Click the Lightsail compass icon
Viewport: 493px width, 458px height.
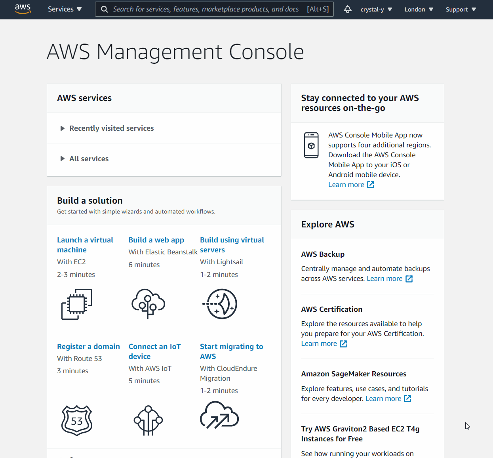(x=220, y=304)
